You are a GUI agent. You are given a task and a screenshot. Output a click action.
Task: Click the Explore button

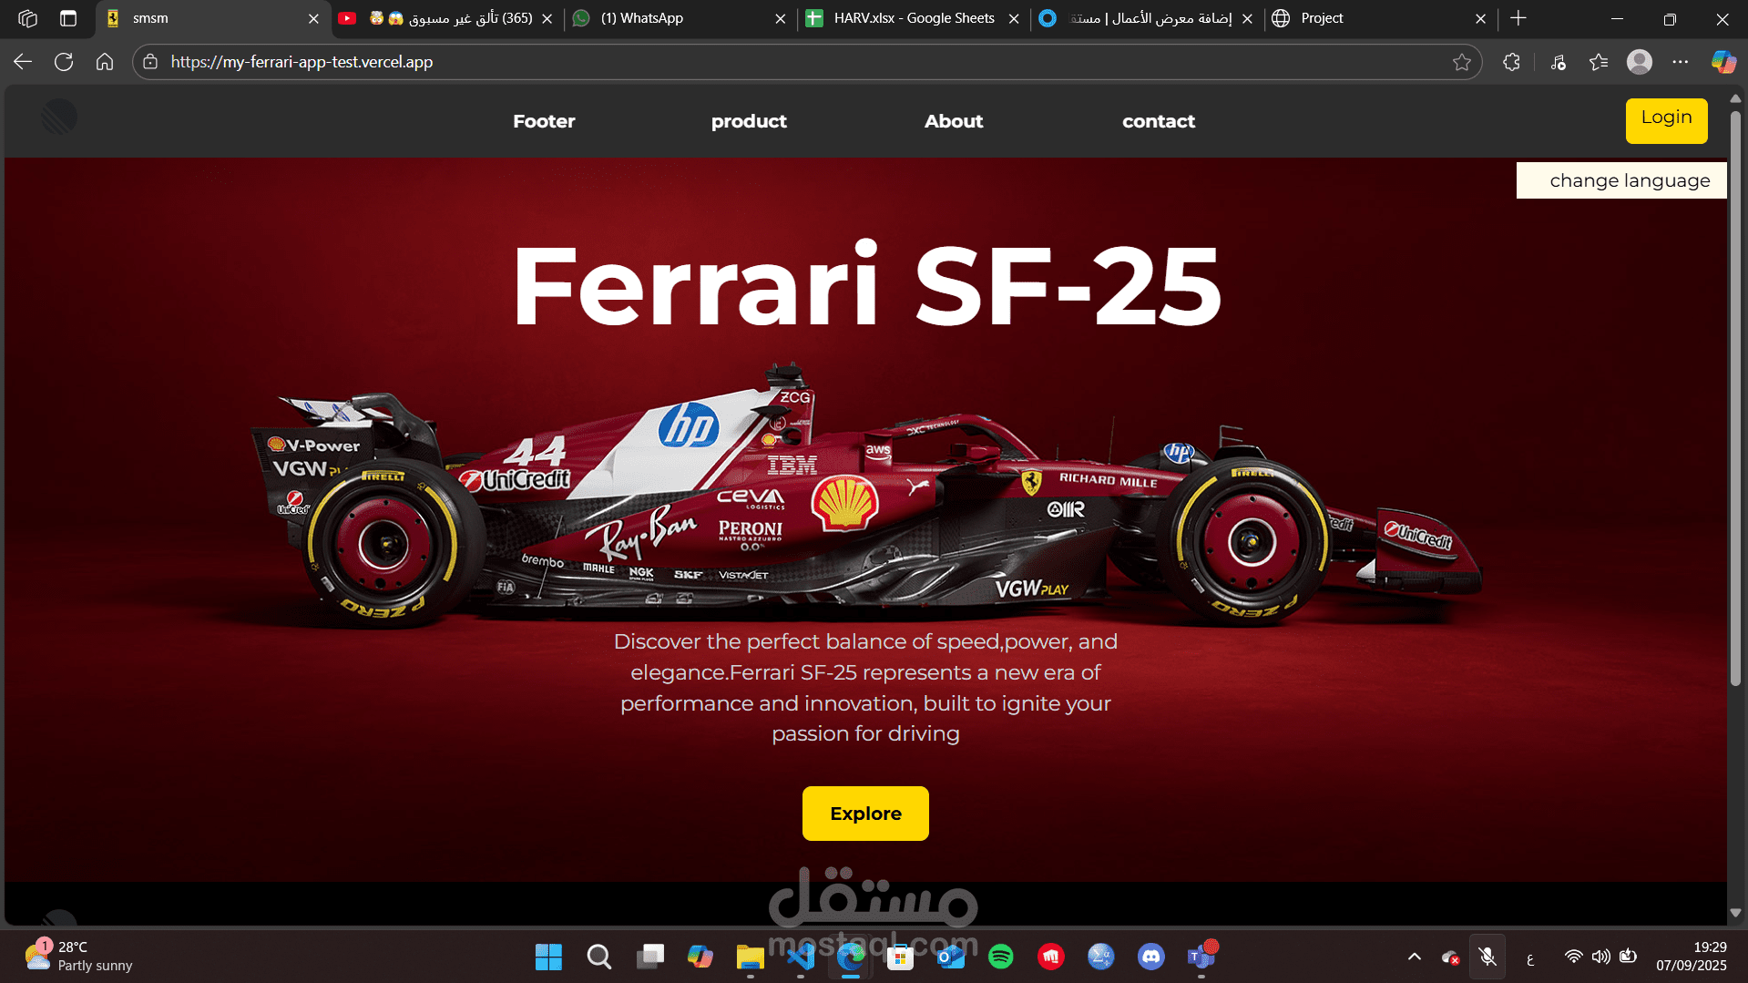pos(865,813)
